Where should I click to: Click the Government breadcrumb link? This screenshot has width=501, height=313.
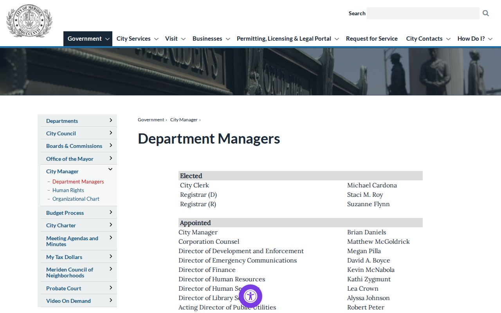click(151, 120)
